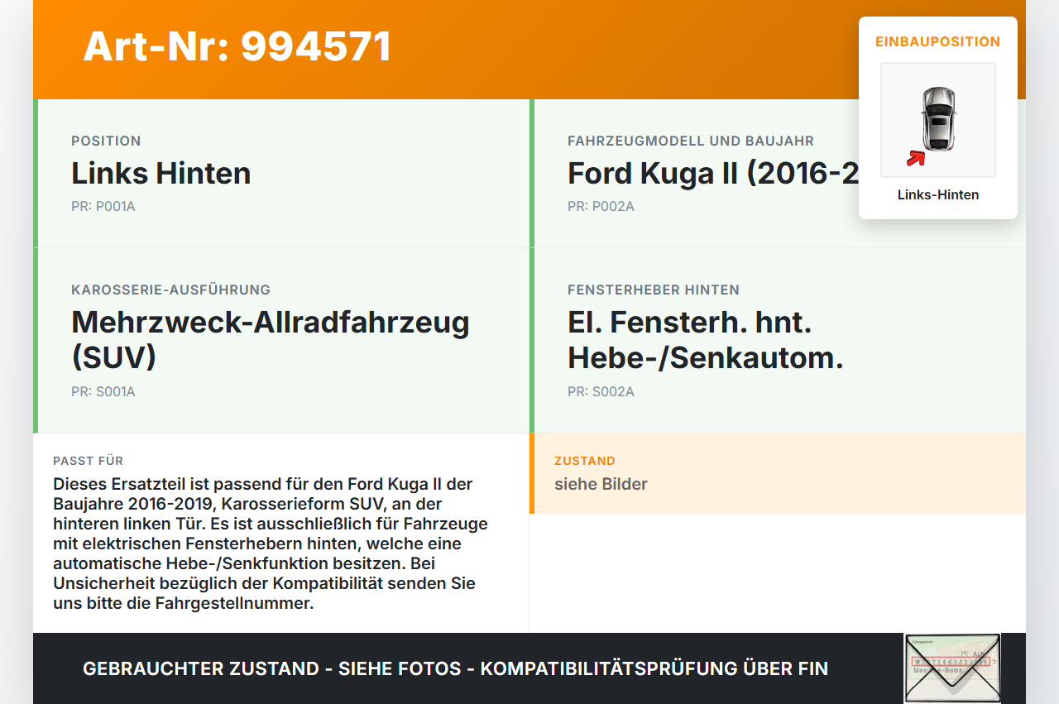Click the Ford Kuga II model value
Screen dimensions: 1059x704
pos(713,174)
